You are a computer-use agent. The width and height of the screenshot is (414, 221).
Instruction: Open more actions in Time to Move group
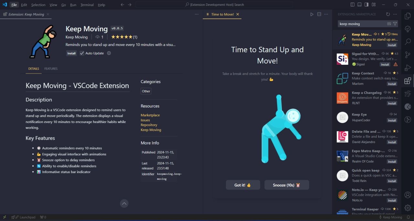pyautogui.click(x=326, y=14)
